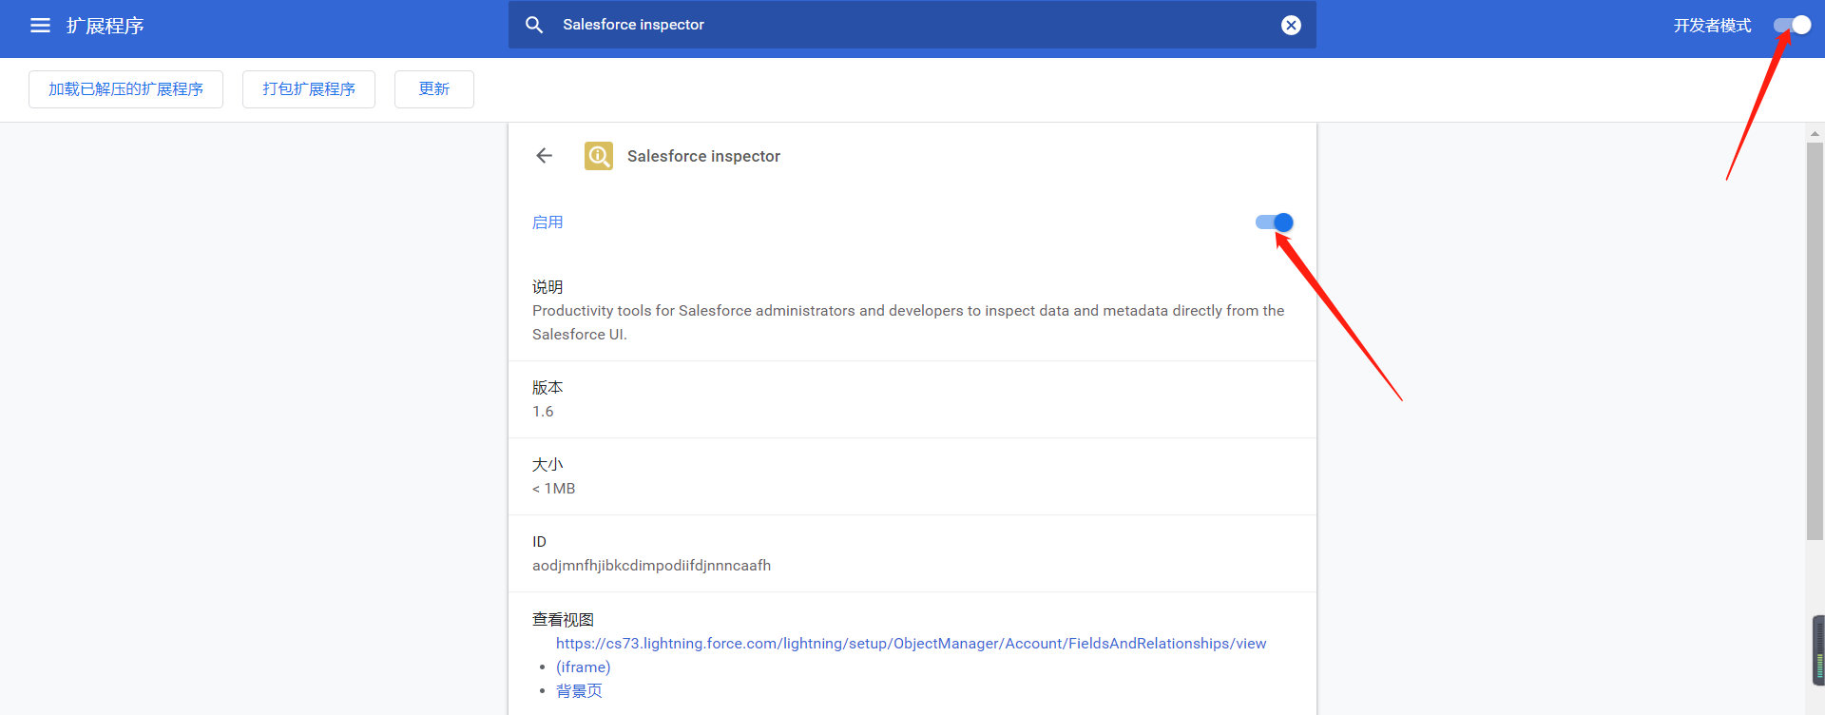
Task: Clear the Salesforce inspector search text
Action: click(1291, 26)
